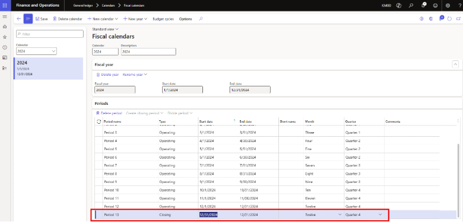Open the settings gear in top bar
463x222 pixels.
(x=448, y=5)
